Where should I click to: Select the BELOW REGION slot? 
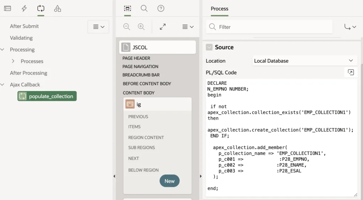tap(143, 170)
